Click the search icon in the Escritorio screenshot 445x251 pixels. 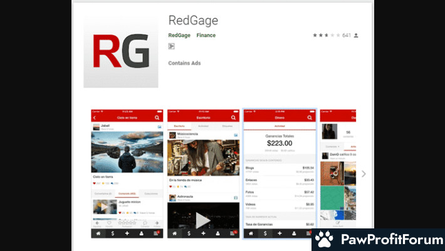233,118
